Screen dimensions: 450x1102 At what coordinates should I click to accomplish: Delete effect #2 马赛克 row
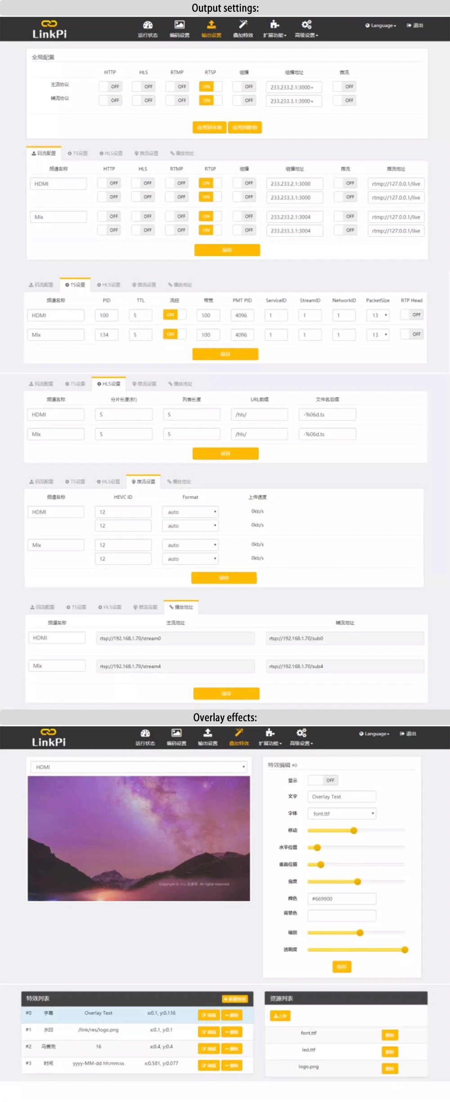tap(232, 1049)
